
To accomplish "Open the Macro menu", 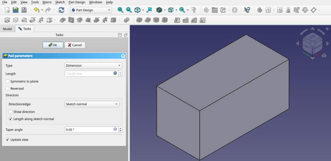I will 47,2.
